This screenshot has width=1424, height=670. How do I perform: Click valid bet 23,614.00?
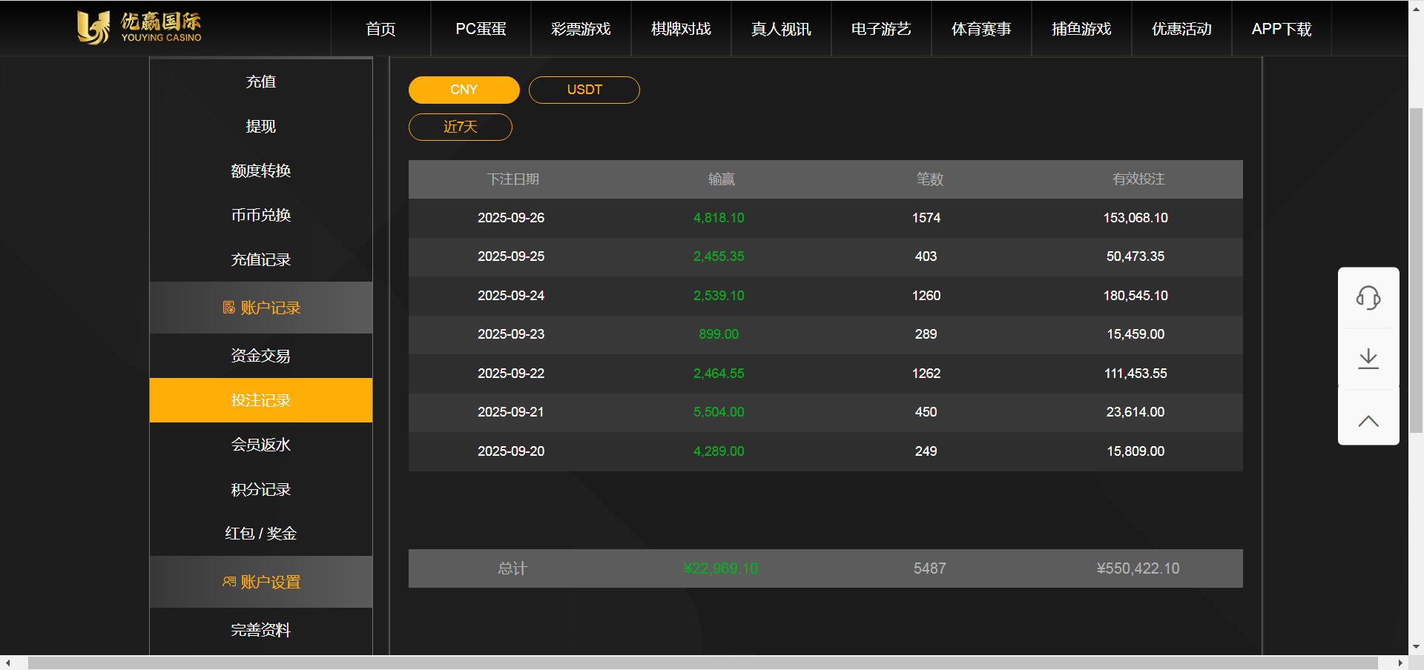[1135, 412]
